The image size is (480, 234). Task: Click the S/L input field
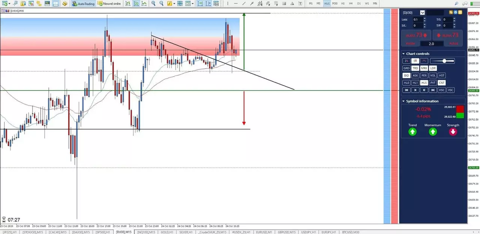click(x=418, y=25)
